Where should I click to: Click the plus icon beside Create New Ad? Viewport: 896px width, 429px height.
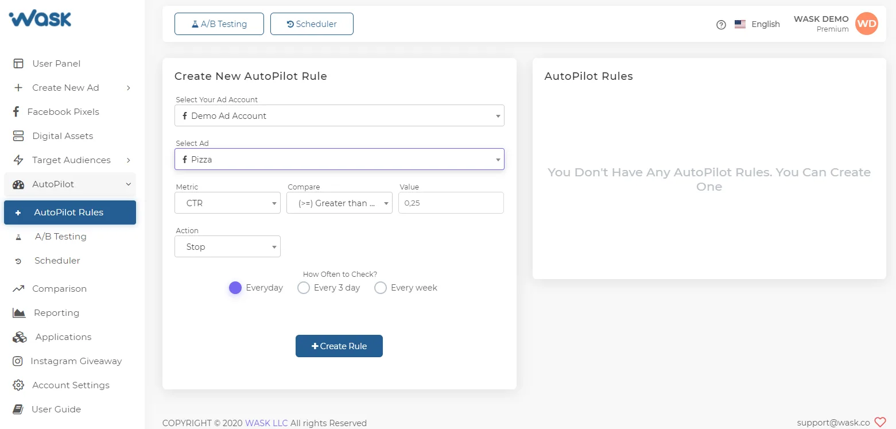coord(18,88)
